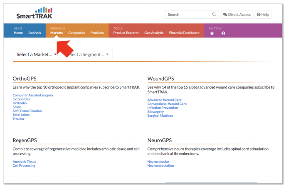Follow Infection Prevention link
286x185 pixels.
click(163, 108)
